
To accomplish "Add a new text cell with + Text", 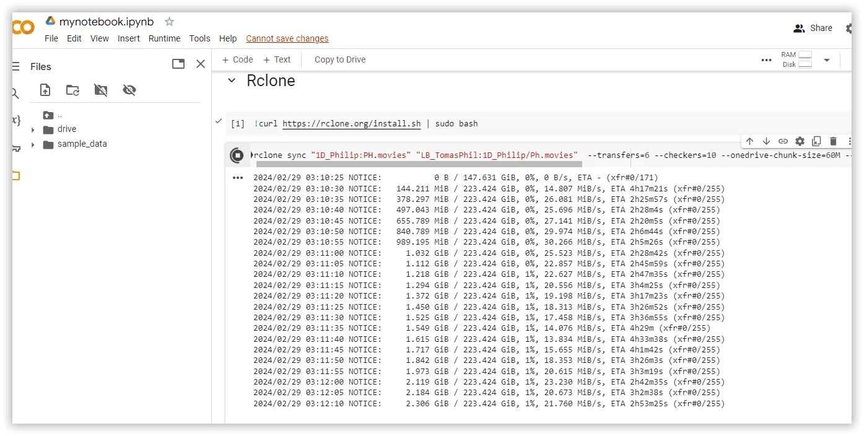I will (x=277, y=59).
